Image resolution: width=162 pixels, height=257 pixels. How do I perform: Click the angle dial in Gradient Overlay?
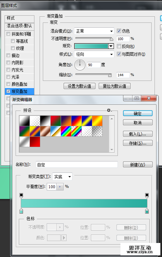[80, 65]
